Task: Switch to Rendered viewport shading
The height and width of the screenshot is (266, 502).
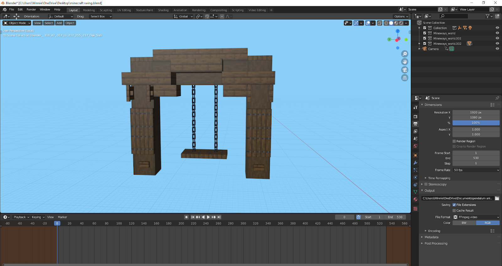Action: click(x=401, y=23)
